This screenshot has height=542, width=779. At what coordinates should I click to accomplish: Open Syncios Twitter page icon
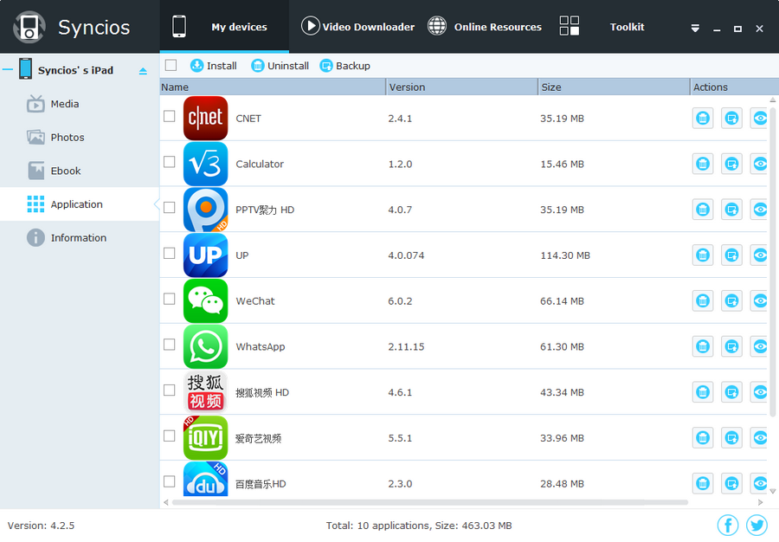point(756,525)
